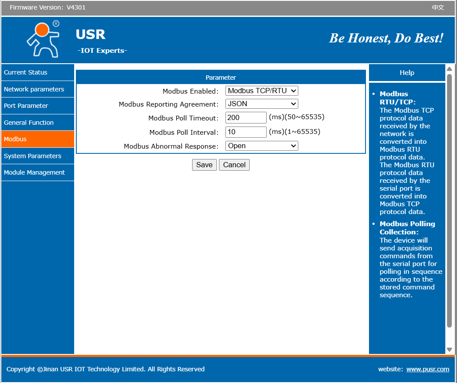This screenshot has height=383, width=457.
Task: Select the Modbus sidebar entry
Action: (x=16, y=139)
